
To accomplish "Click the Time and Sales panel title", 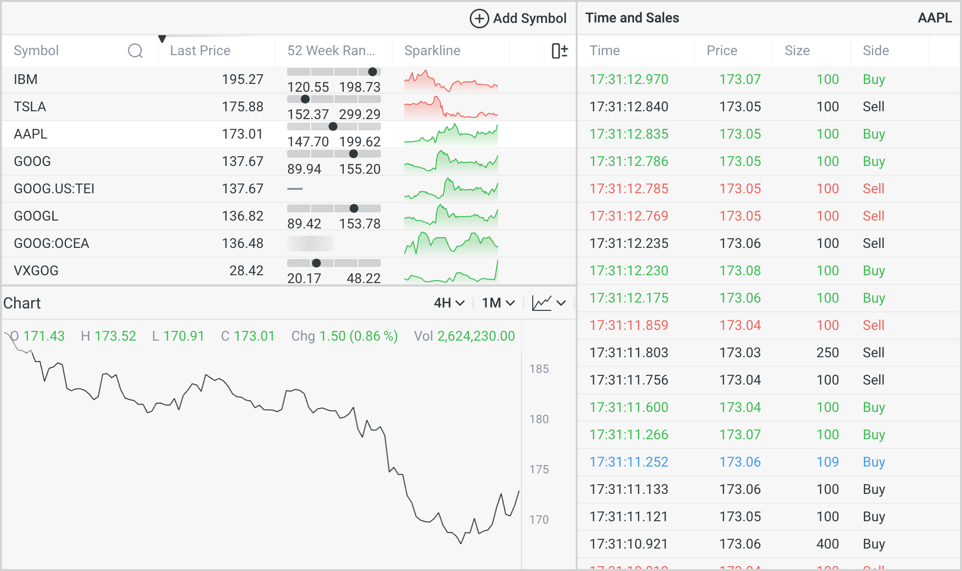I will tap(632, 18).
